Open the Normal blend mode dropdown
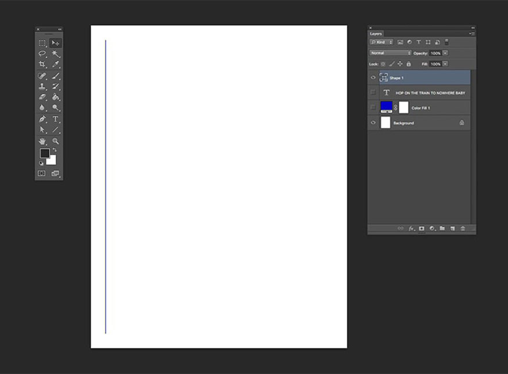Viewport: 508px width, 374px height. (x=390, y=53)
